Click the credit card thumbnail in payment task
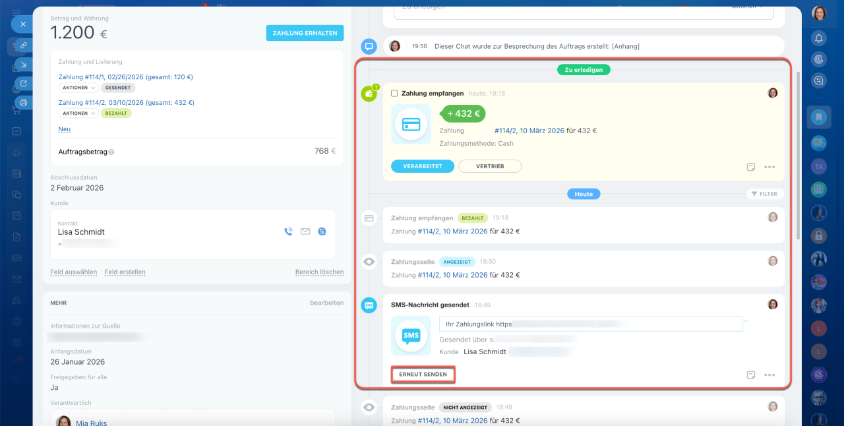 [411, 124]
